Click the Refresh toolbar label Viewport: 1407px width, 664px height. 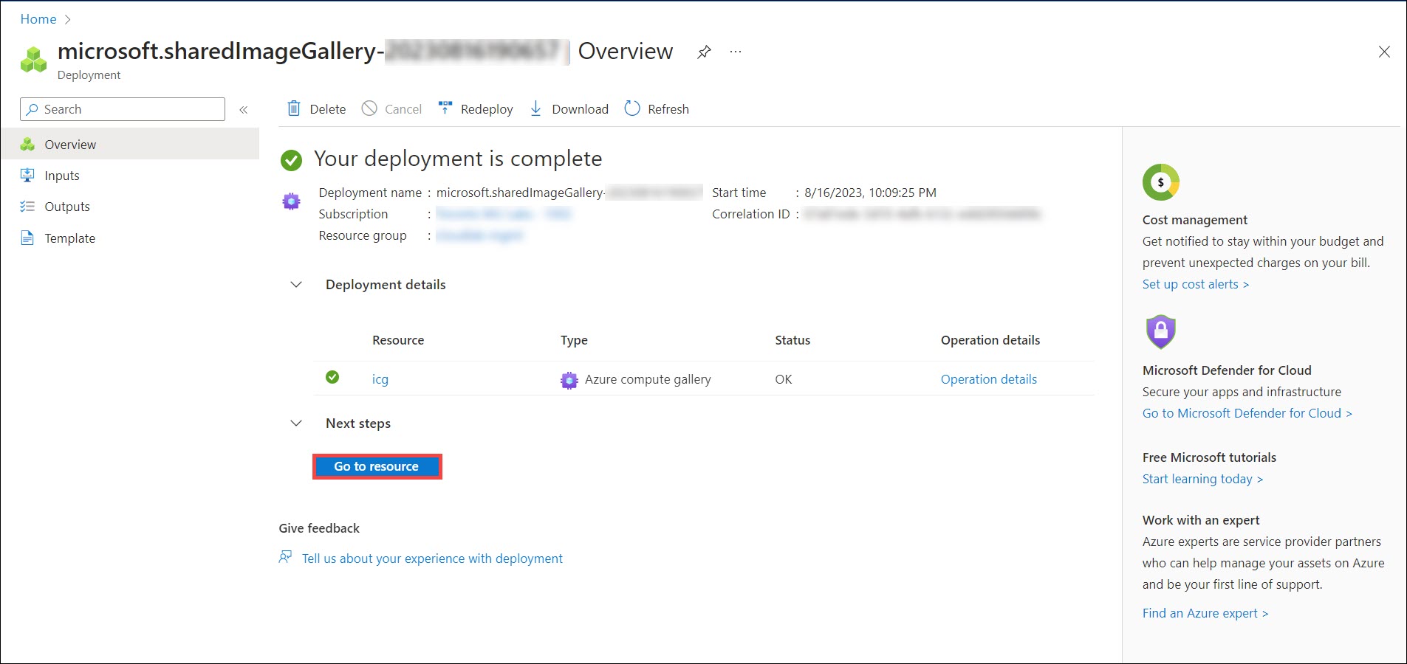[668, 109]
